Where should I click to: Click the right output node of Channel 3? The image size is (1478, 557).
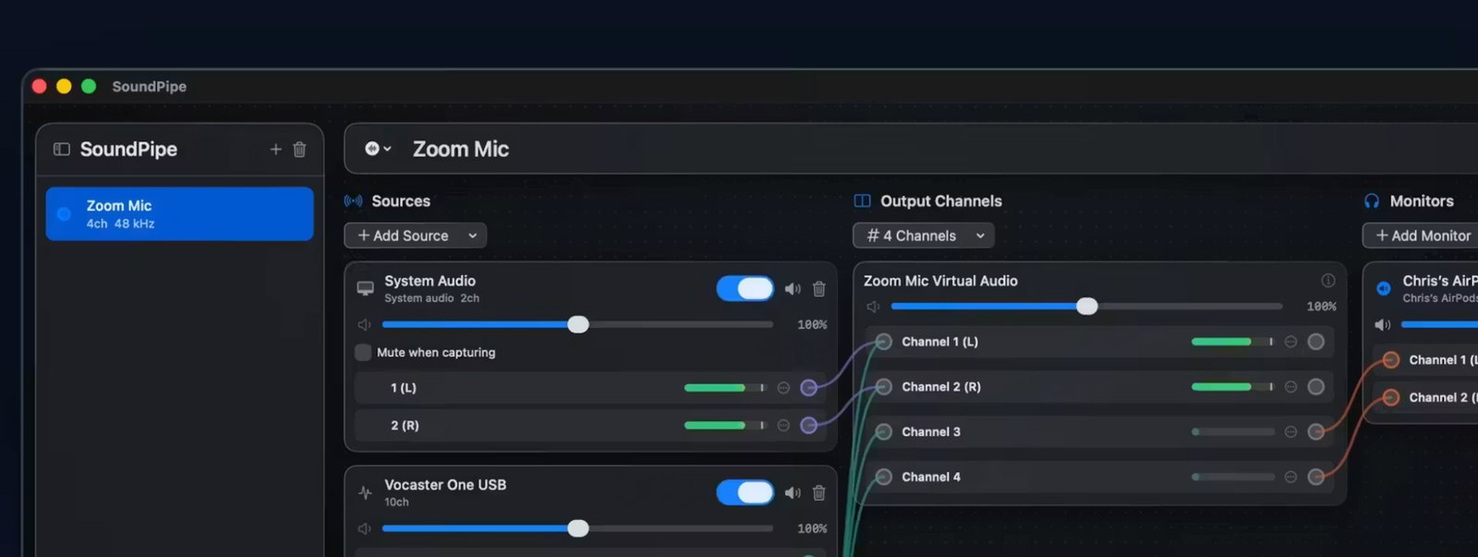[1316, 431]
